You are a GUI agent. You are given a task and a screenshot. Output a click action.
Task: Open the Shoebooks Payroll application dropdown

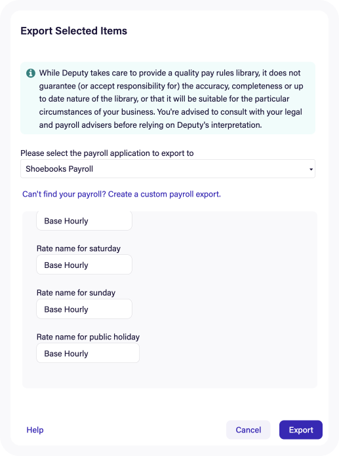pos(168,168)
